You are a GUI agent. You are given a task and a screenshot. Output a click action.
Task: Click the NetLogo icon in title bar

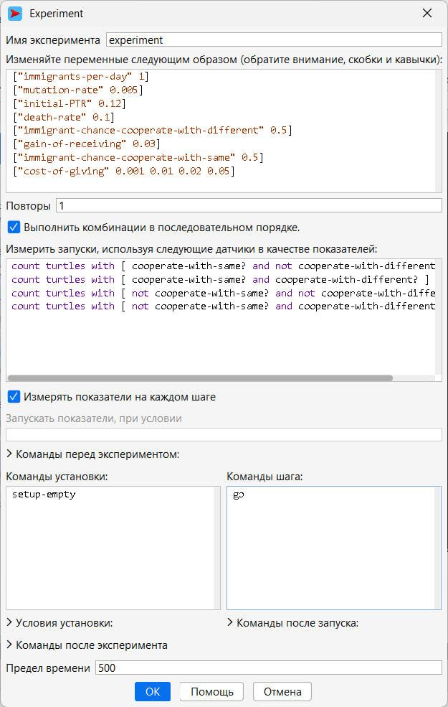click(15, 14)
